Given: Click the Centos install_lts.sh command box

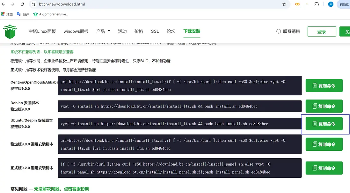Looking at the screenshot, I should (x=180, y=86).
